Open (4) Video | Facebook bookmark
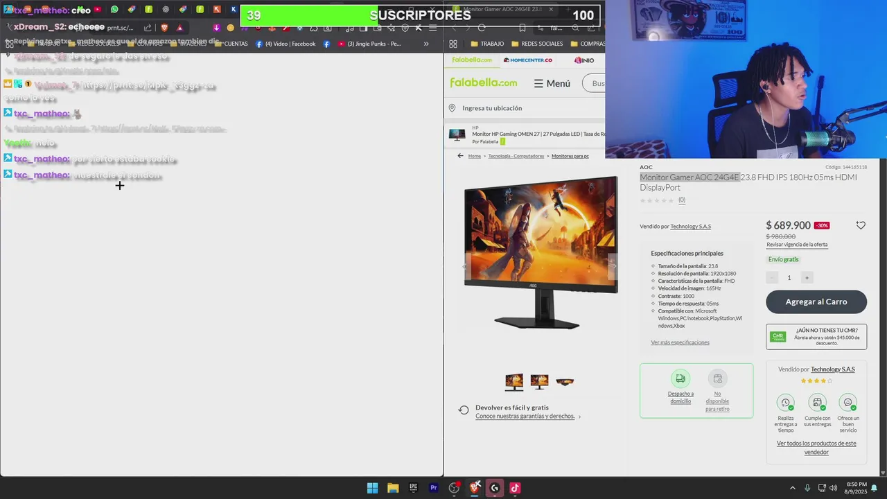 click(286, 44)
